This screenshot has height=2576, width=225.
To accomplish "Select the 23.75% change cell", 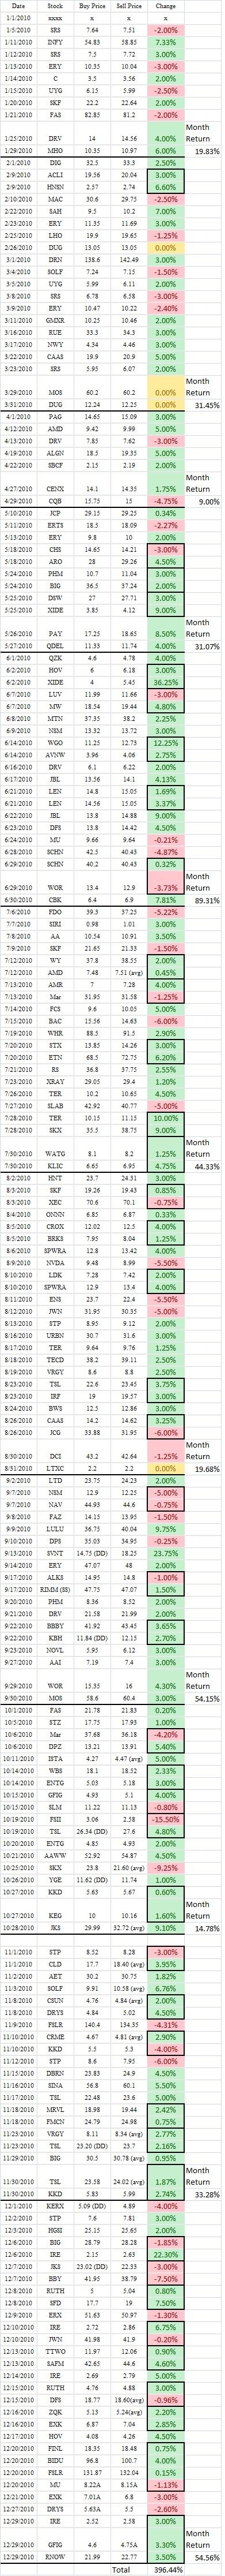I will point(165,1552).
